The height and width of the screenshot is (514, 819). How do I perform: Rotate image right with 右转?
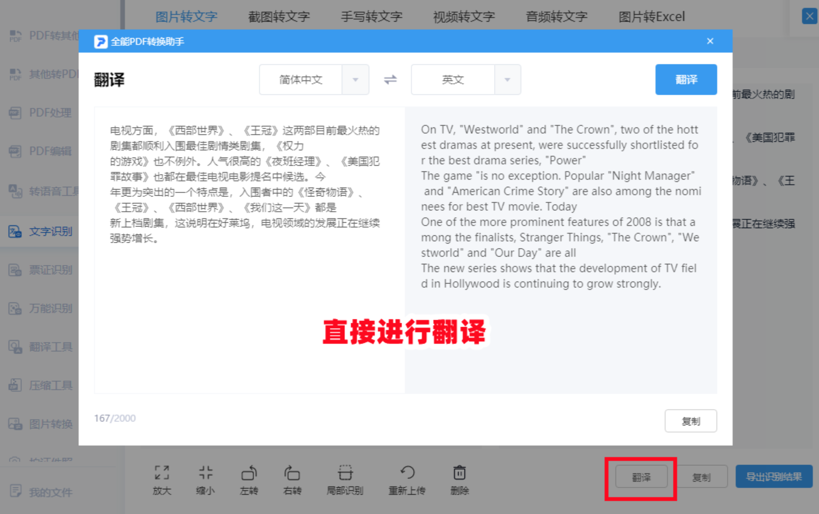tap(292, 480)
